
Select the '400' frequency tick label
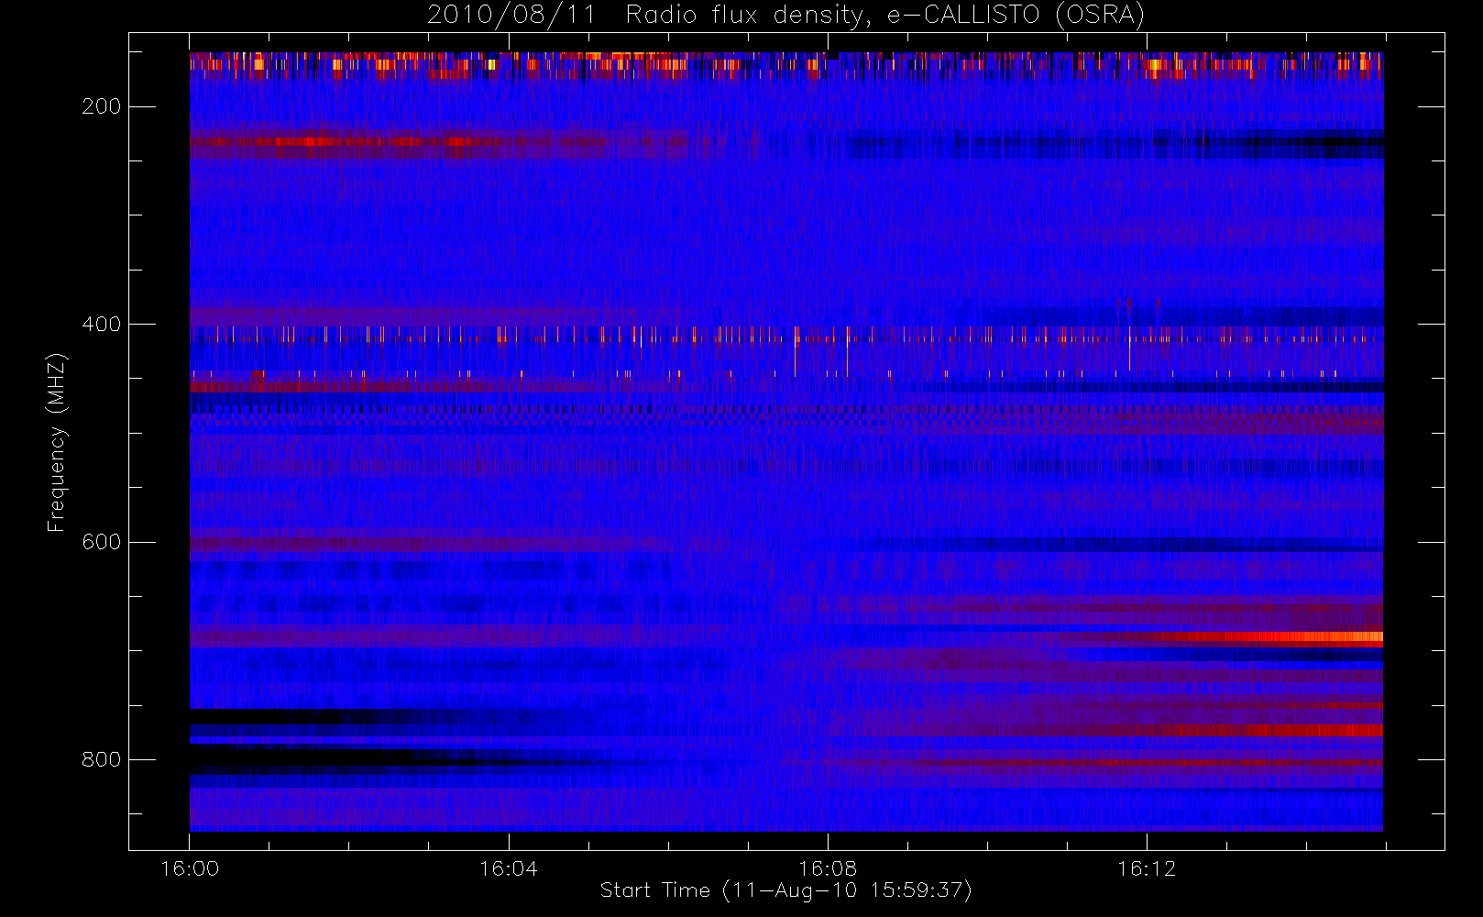pos(101,325)
